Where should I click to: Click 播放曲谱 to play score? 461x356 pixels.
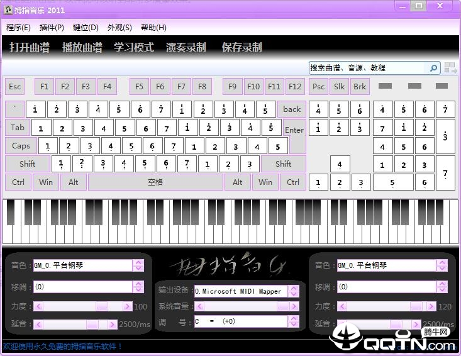tap(82, 47)
